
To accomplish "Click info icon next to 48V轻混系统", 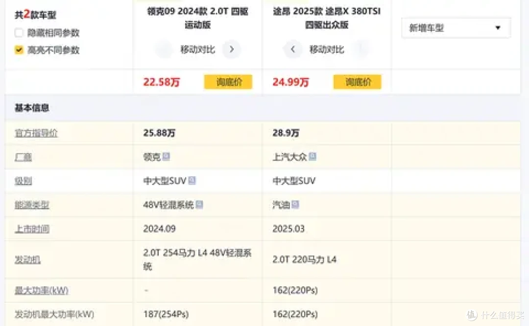I will [x=199, y=204].
